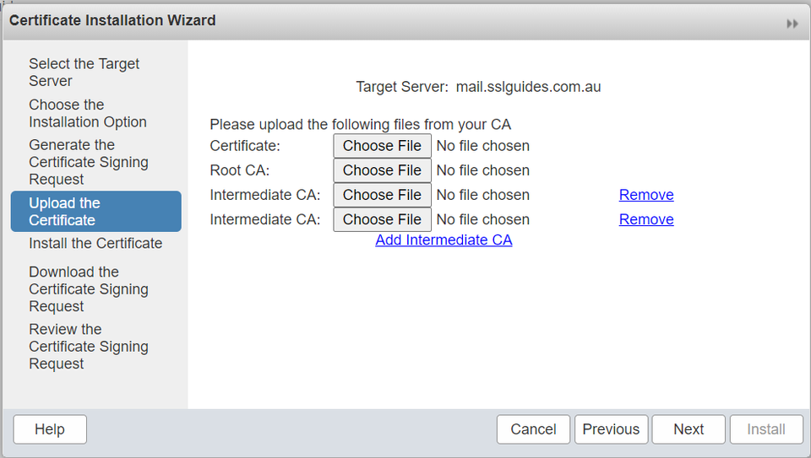
Task: Choose File for second Intermediate CA
Action: click(382, 219)
